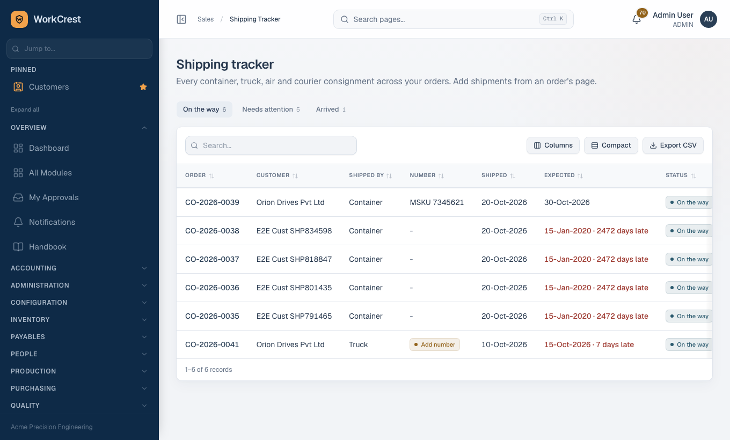Open the AU user avatar menu
The image size is (730, 440).
click(709, 19)
